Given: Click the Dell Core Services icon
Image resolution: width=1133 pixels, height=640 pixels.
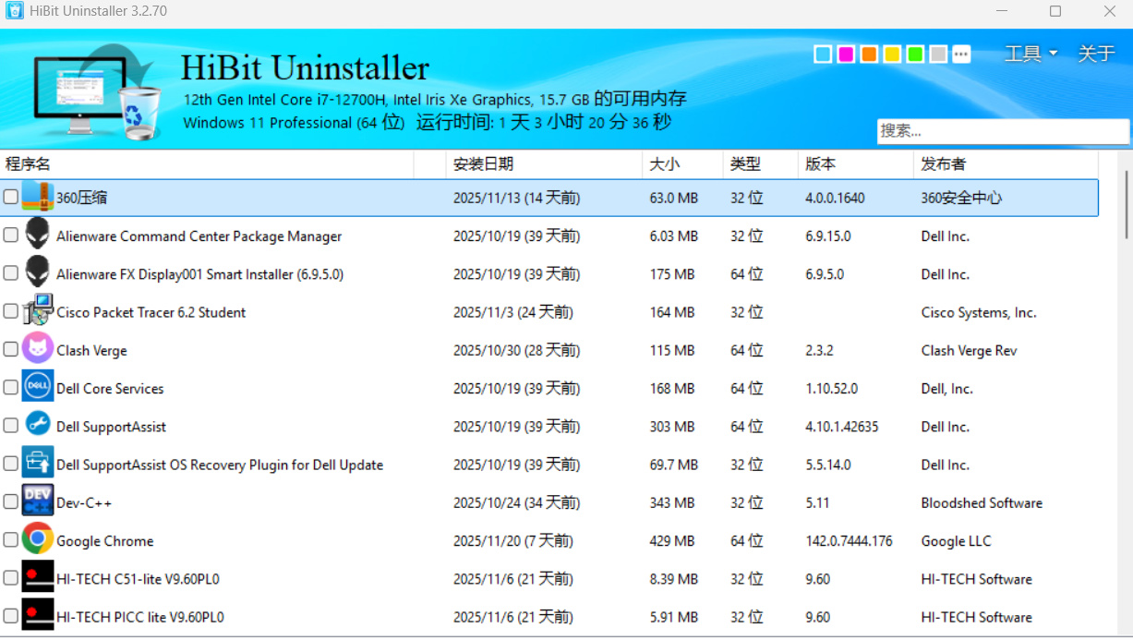Looking at the screenshot, I should tap(38, 387).
